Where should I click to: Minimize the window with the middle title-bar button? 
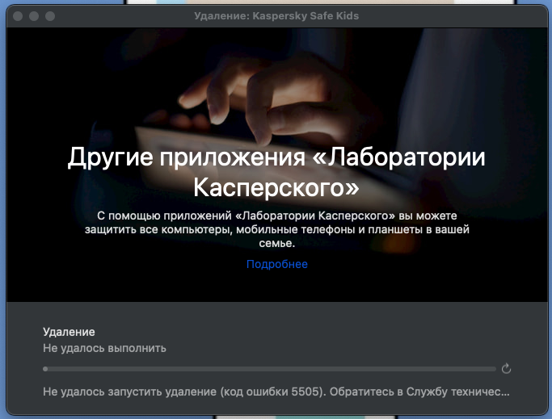click(34, 16)
